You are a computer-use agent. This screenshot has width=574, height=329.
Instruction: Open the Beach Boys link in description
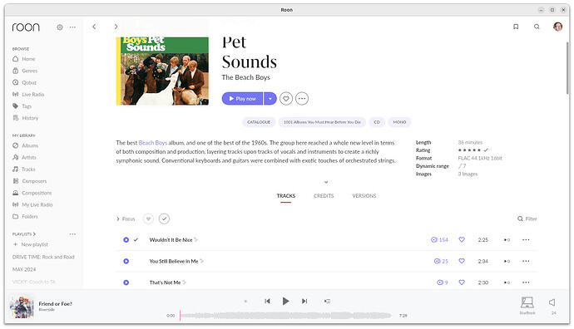pos(153,143)
